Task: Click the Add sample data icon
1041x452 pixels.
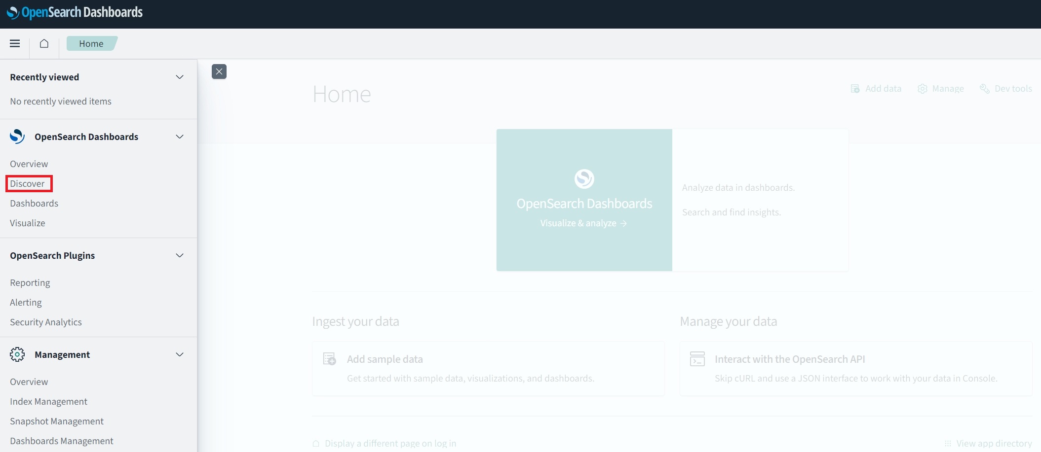Action: click(x=330, y=359)
